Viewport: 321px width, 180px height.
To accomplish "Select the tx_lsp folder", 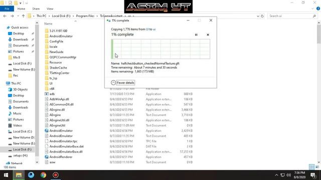I will pos(53,78).
